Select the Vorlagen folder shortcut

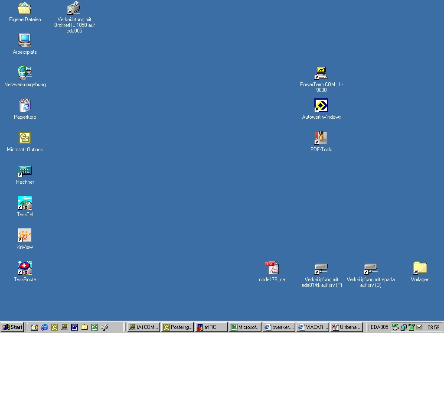point(420,268)
